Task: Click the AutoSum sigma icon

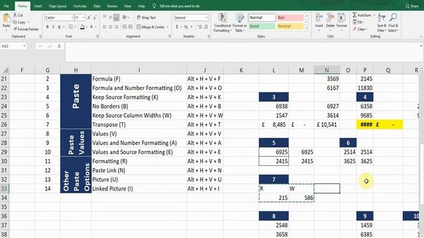Action: tap(355, 15)
